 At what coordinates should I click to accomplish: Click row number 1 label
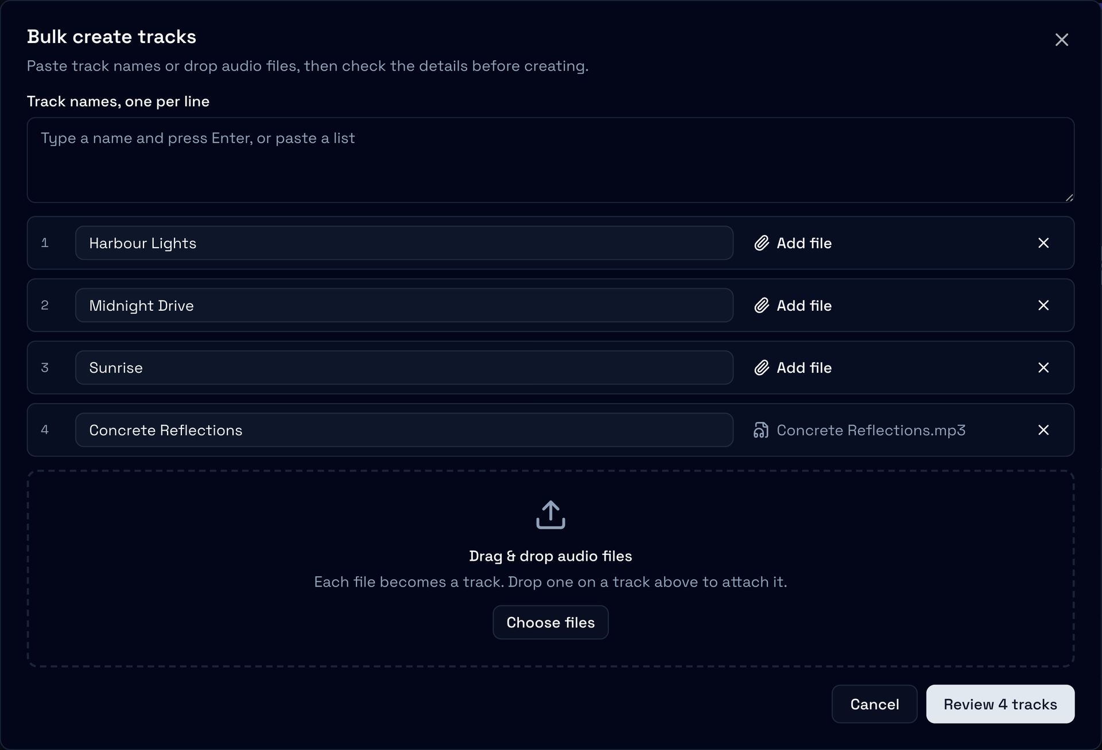click(45, 243)
